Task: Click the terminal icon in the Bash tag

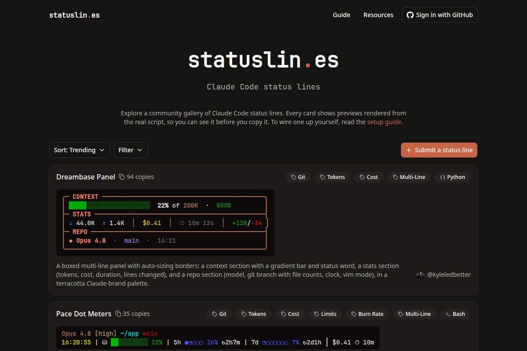Action: [448, 314]
